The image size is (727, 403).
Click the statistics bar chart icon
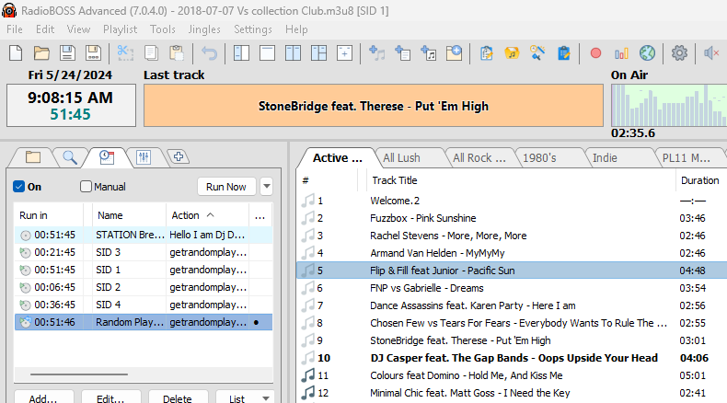tap(621, 53)
